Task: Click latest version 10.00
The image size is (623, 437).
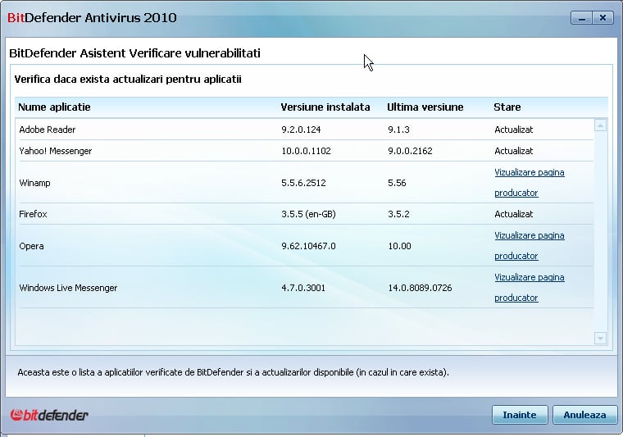Action: point(400,246)
